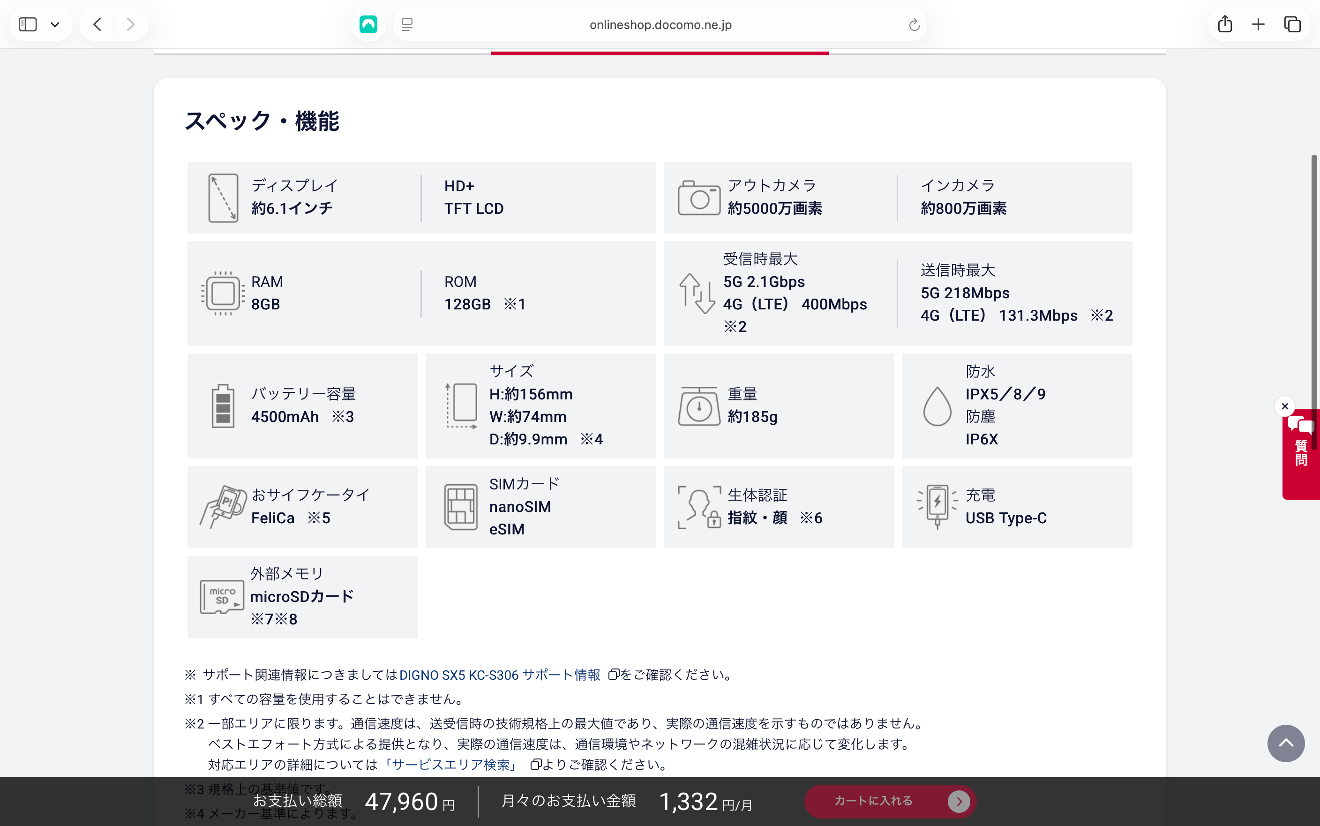Click the FeliCa text

(x=272, y=518)
